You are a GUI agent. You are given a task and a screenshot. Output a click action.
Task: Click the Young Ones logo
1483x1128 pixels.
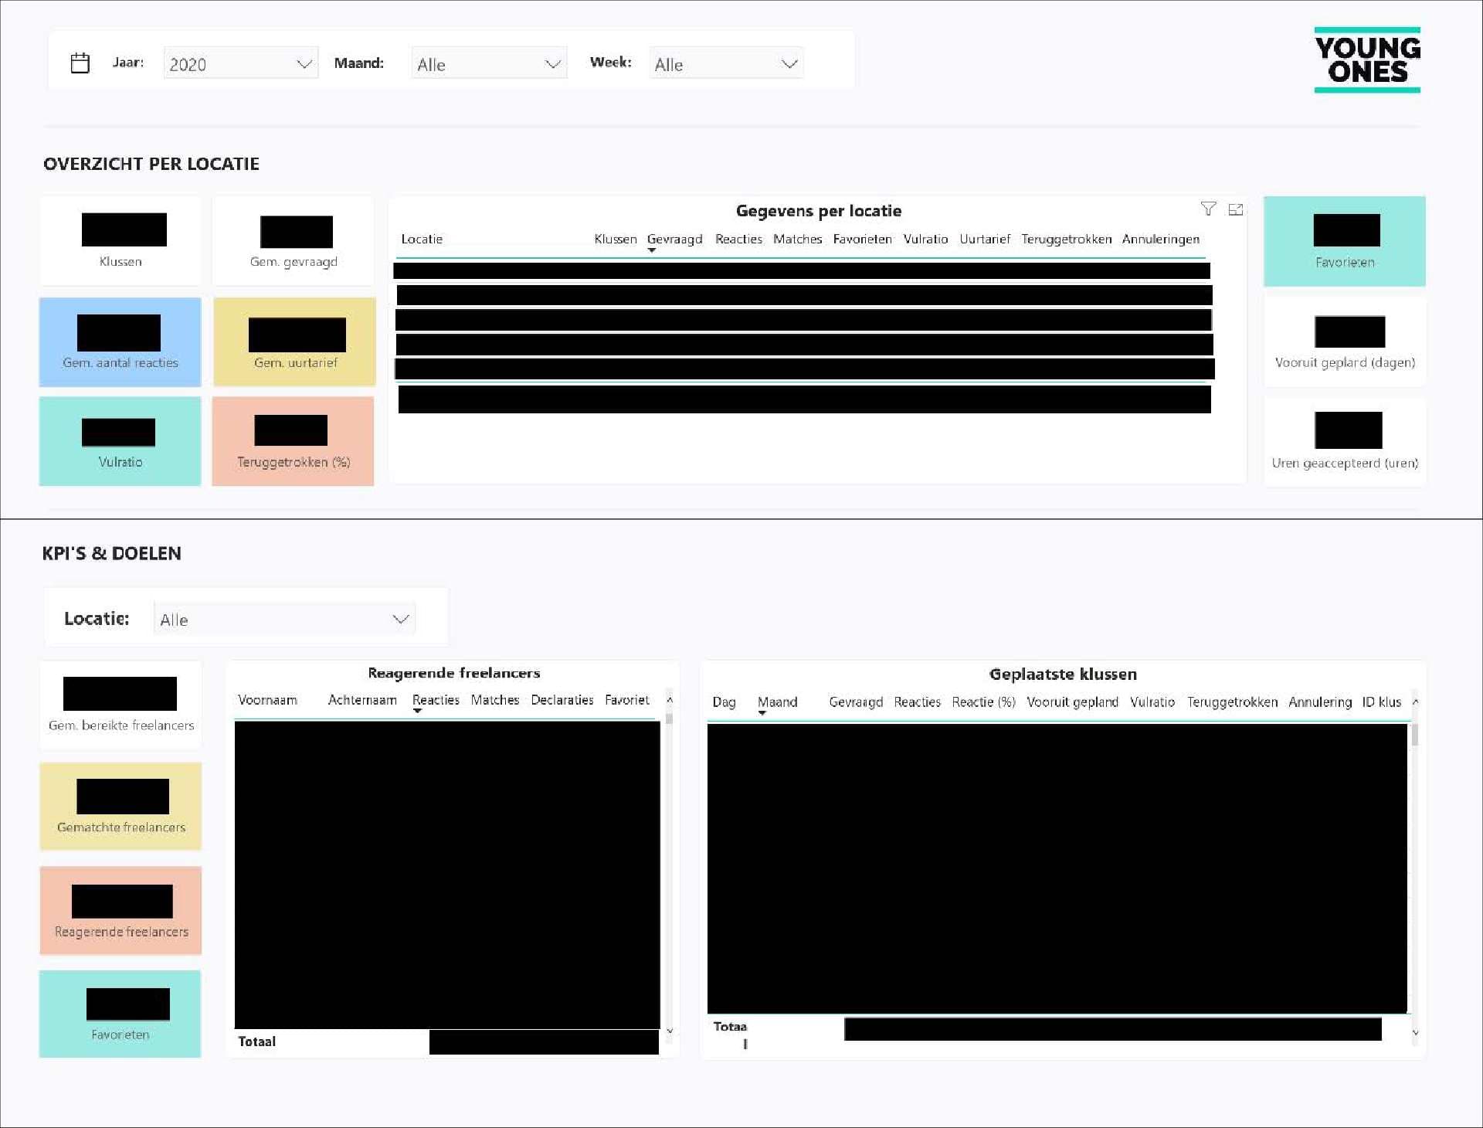tap(1367, 60)
